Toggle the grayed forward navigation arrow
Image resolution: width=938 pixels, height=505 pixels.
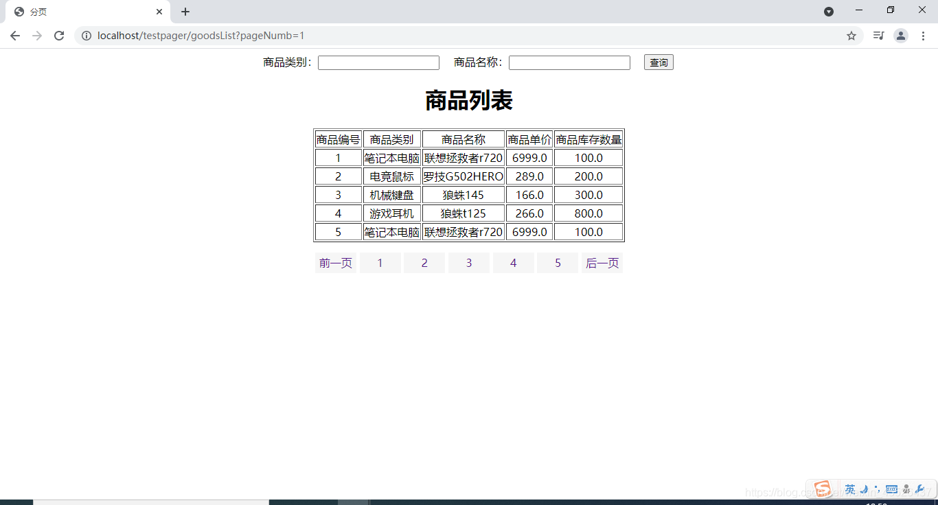[37, 36]
